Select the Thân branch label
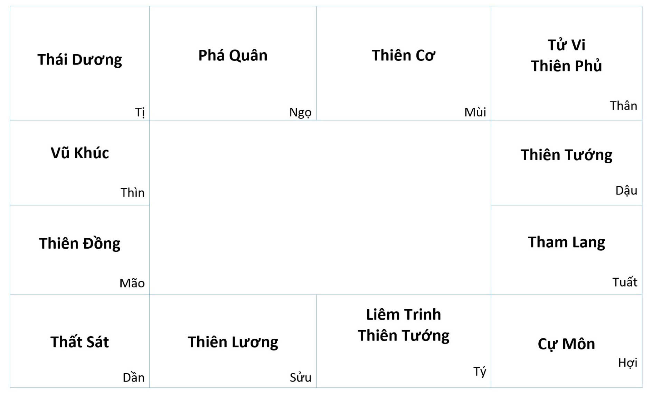 pos(623,106)
